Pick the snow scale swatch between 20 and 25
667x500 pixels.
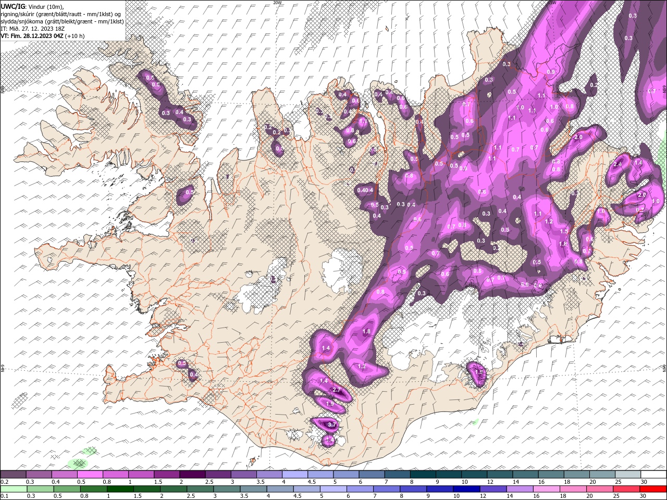click(x=602, y=474)
